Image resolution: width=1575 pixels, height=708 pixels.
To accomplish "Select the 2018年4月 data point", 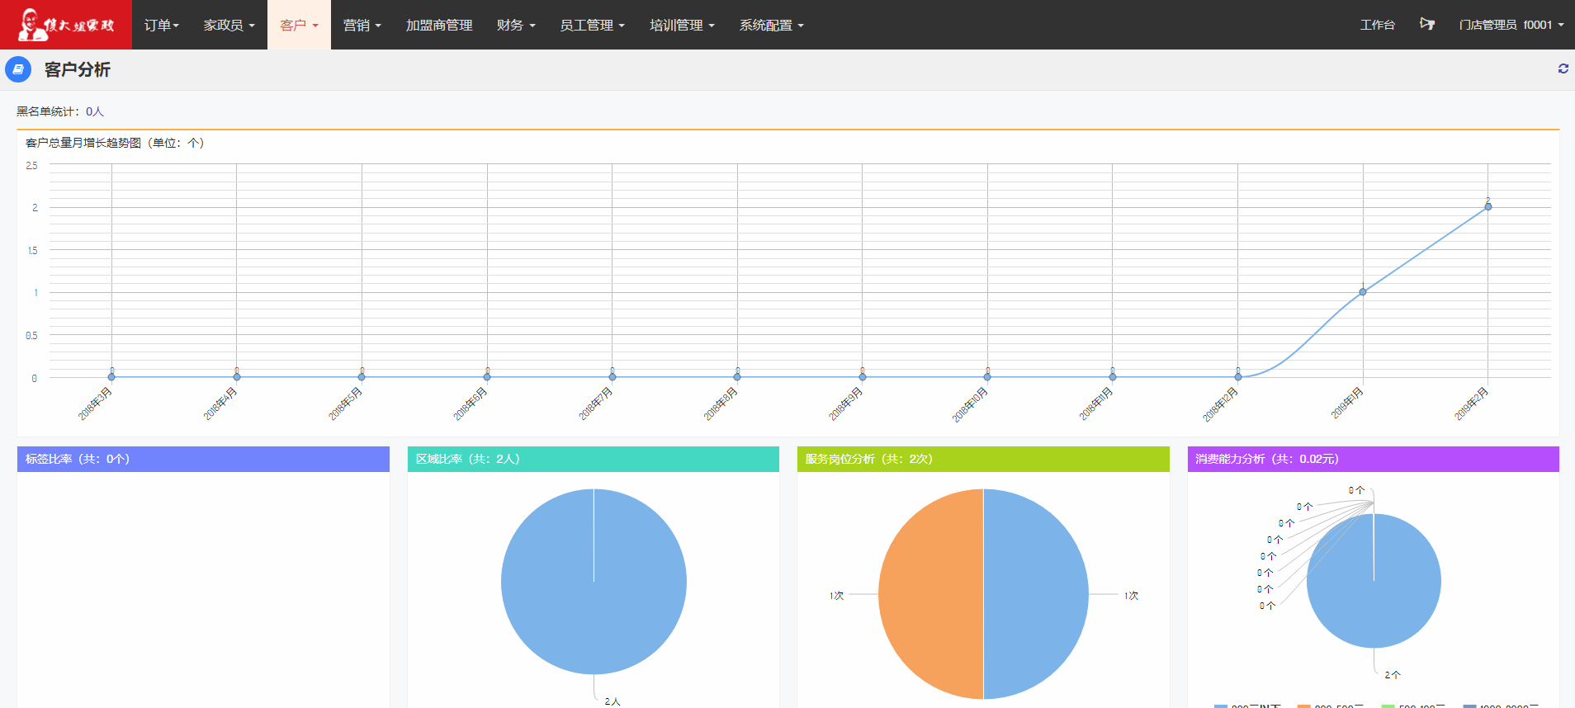I will [x=237, y=377].
